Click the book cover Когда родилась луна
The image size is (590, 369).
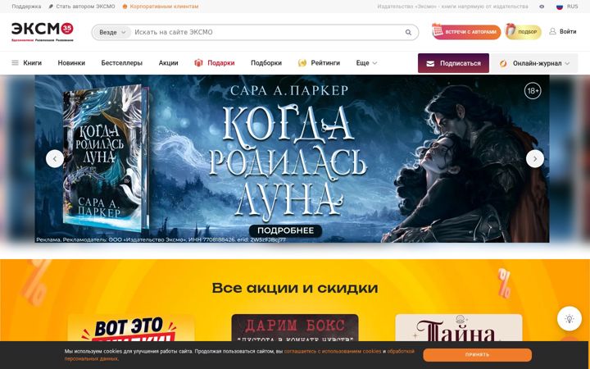tap(106, 157)
